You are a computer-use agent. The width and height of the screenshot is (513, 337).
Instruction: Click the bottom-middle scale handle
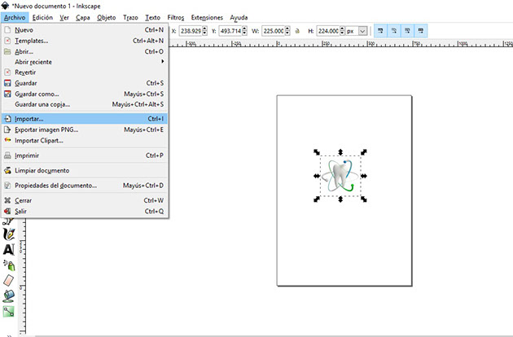point(340,199)
